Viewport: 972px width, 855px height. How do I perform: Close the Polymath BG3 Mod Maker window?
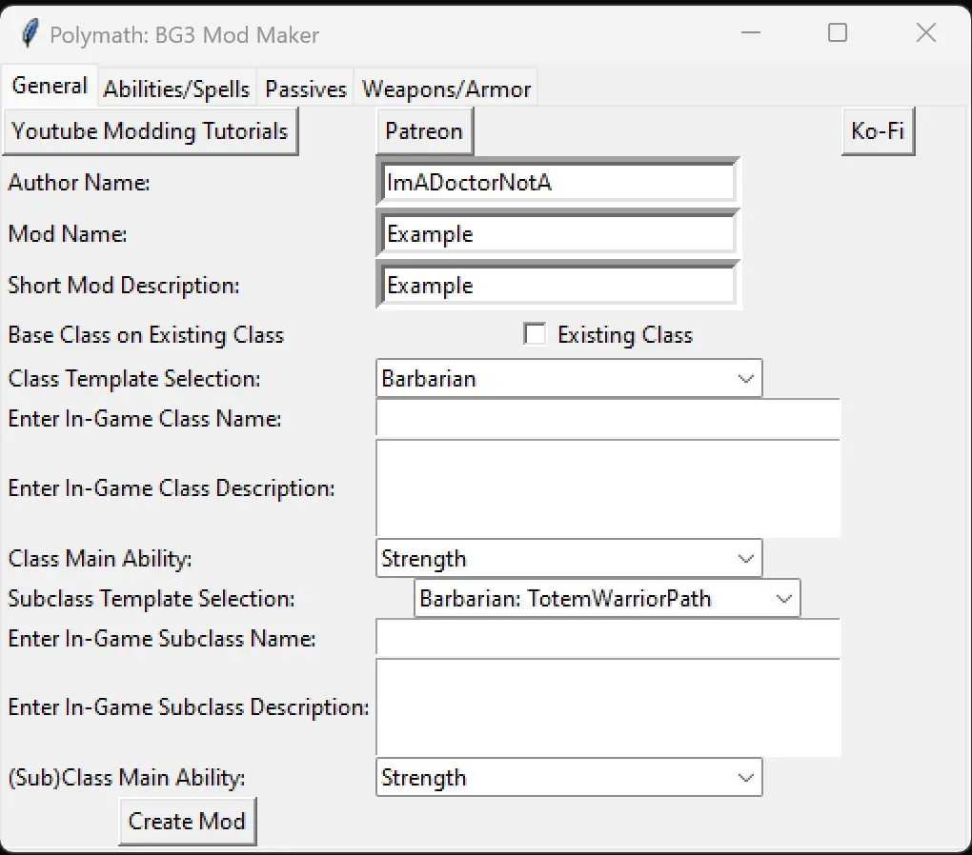point(926,32)
